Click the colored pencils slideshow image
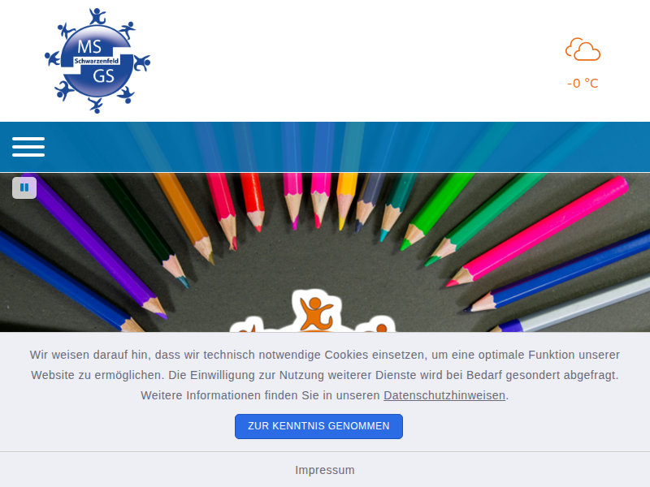 coord(325,252)
